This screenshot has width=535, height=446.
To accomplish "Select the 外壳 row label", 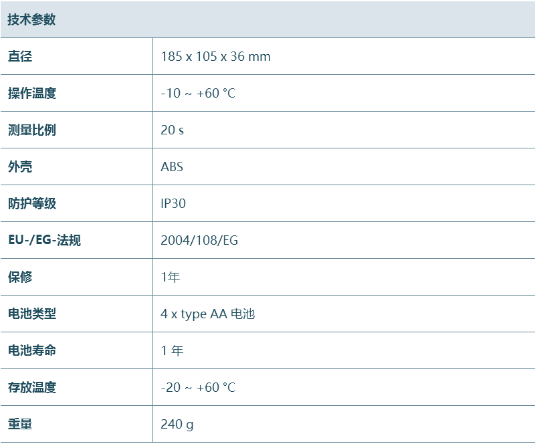I will pyautogui.click(x=20, y=166).
